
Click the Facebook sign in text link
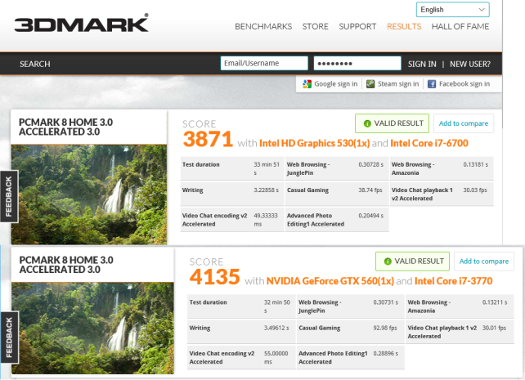[464, 84]
